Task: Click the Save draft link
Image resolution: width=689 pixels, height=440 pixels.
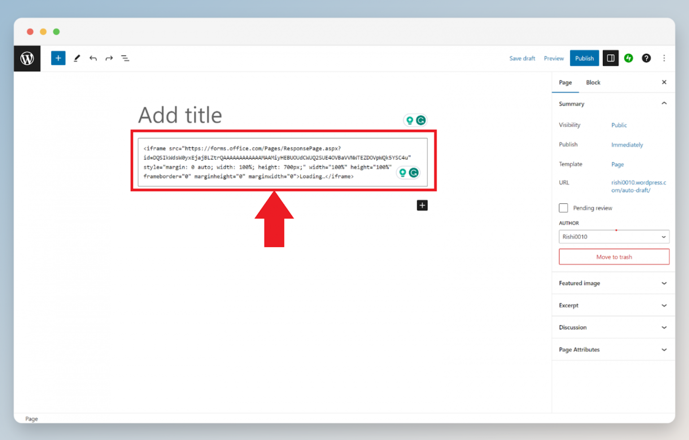Action: (x=522, y=58)
